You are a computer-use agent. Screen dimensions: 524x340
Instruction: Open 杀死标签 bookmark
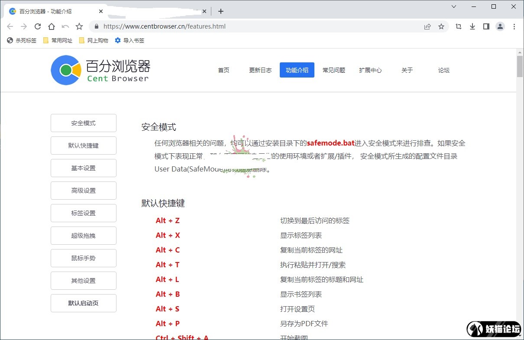(22, 40)
